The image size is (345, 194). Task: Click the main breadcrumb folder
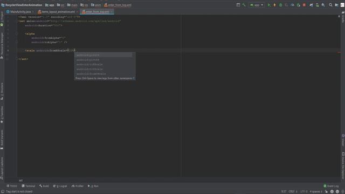click(72, 5)
